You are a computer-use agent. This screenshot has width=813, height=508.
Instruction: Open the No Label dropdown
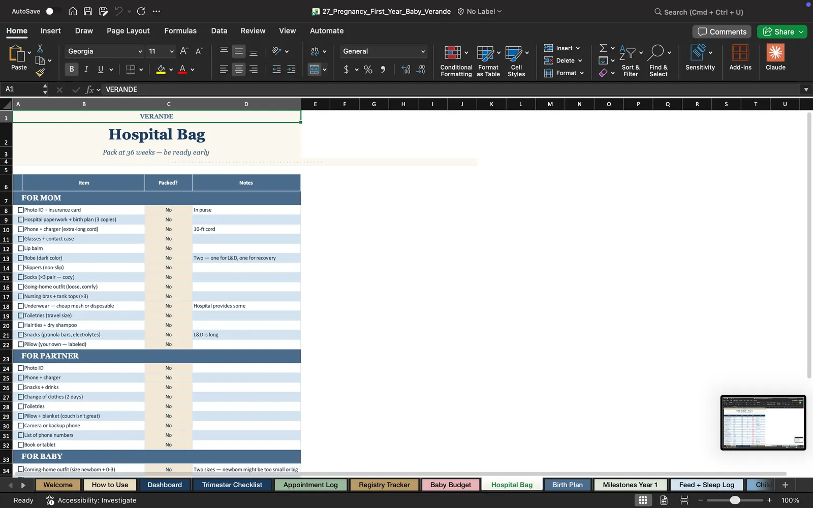pyautogui.click(x=479, y=11)
